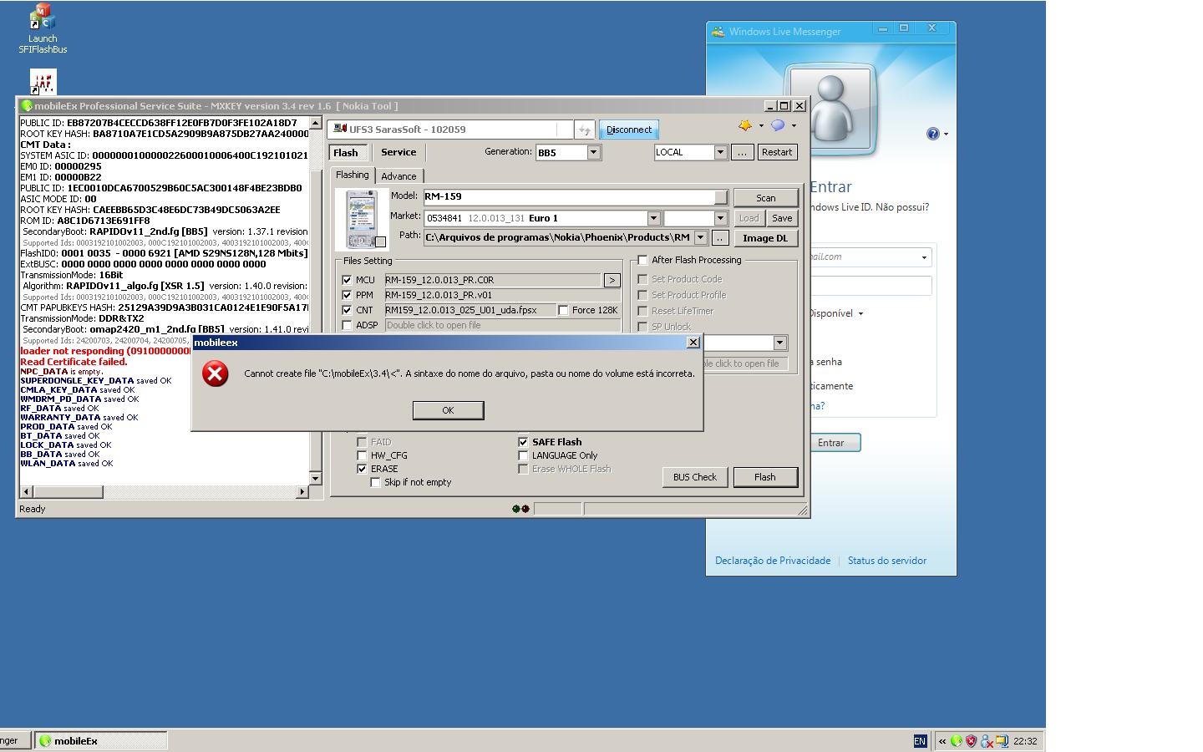Click the Messenger offline tray icon
1203x752 pixels.
coord(987,741)
